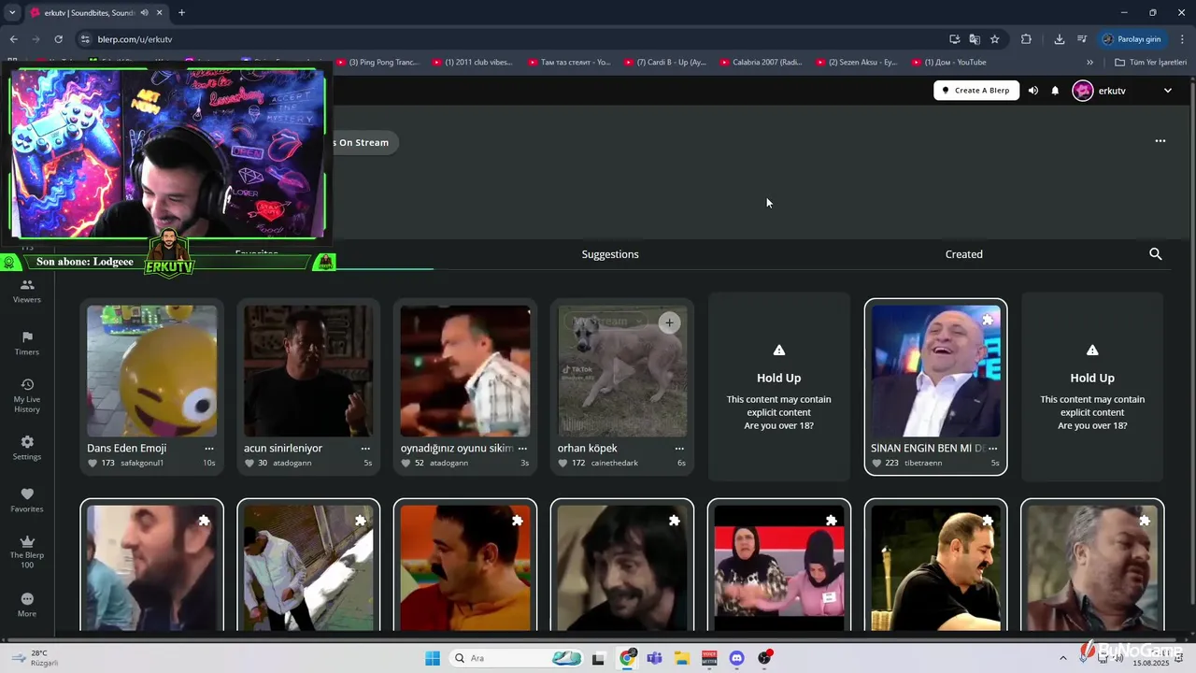Open the notifications bell
The image size is (1196, 673).
click(x=1055, y=91)
